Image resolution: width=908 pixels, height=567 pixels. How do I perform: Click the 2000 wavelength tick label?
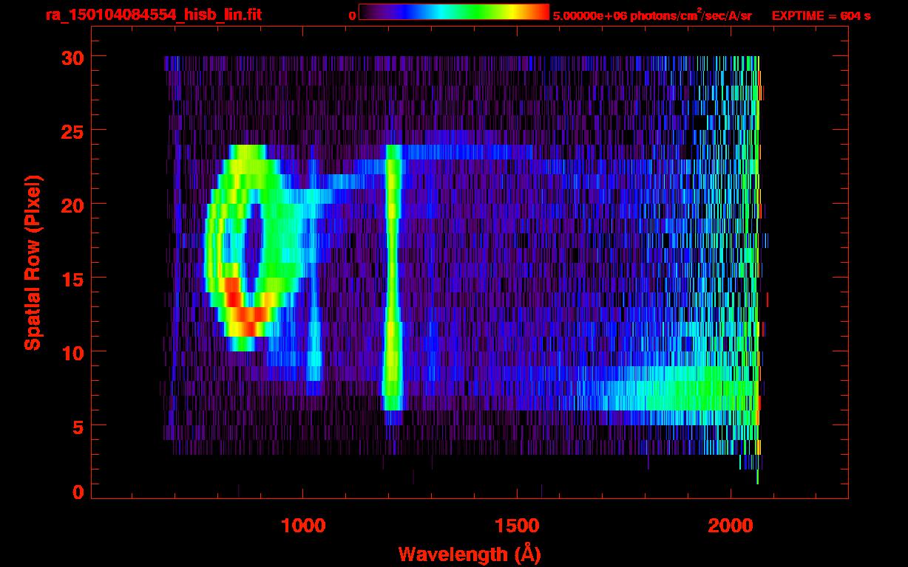click(731, 525)
